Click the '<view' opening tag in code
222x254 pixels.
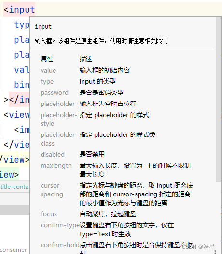16,115
